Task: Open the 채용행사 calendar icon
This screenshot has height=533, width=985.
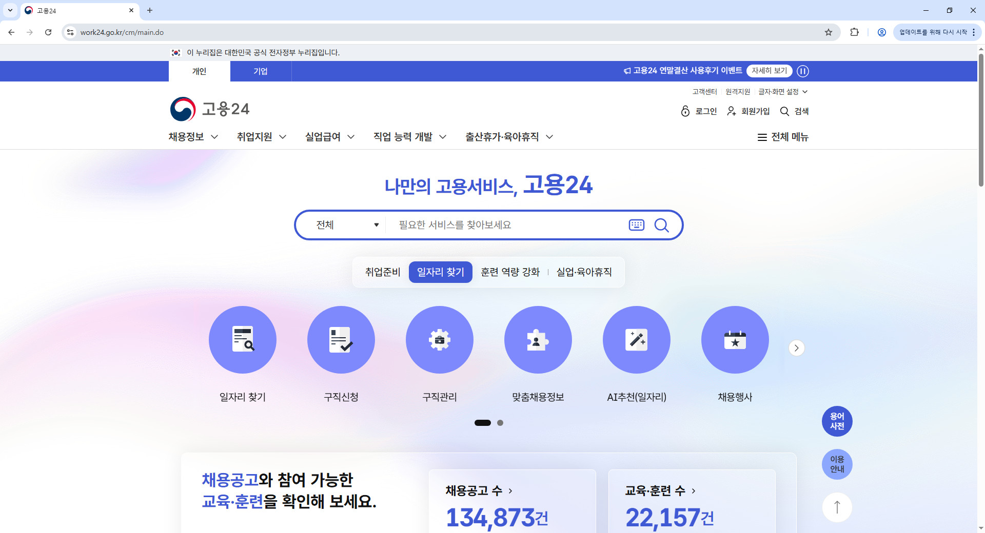Action: [735, 339]
